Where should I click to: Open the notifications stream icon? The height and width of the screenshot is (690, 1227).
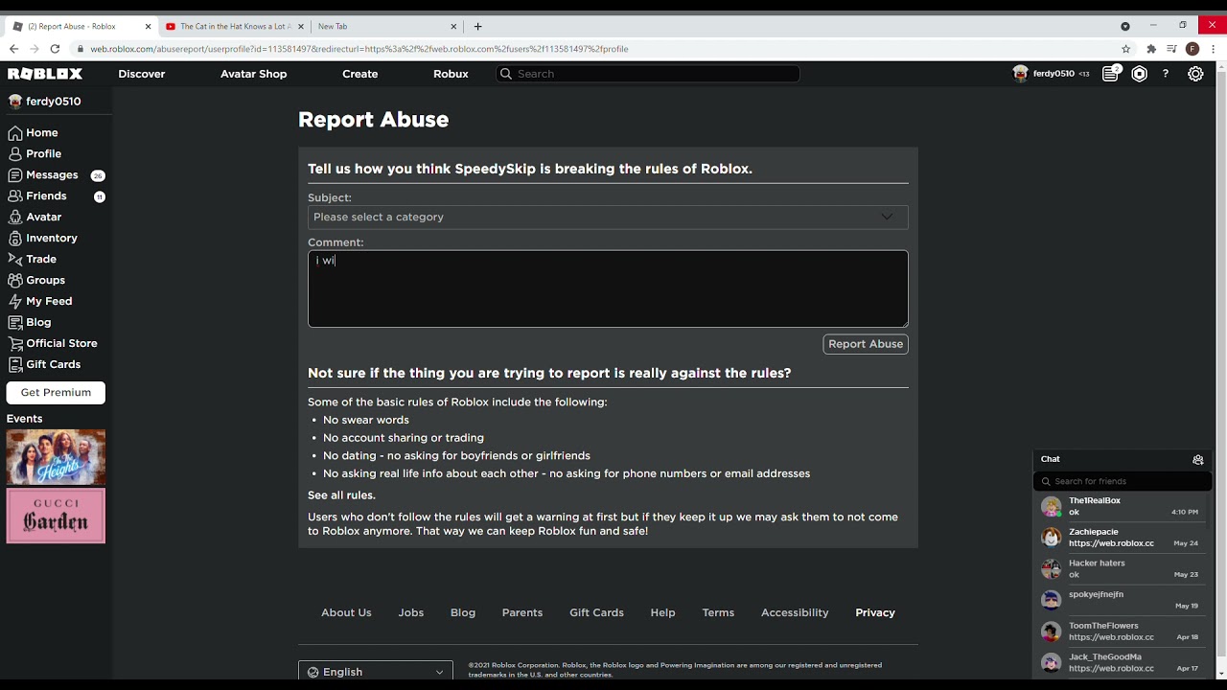[1110, 74]
